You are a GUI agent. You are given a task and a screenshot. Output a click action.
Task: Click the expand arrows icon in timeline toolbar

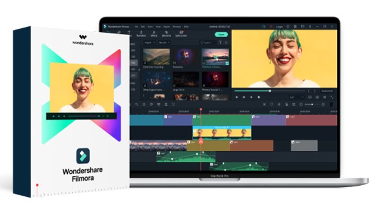coord(173,104)
